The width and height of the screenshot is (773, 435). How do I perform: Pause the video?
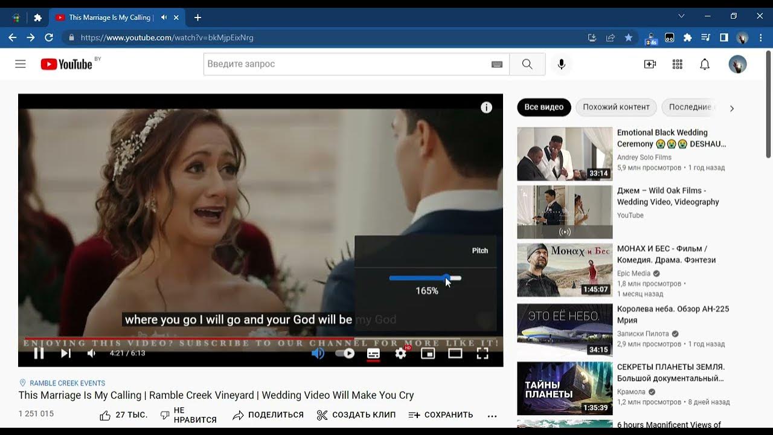[39, 353]
